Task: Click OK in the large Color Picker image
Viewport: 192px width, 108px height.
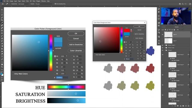Action: [x=76, y=34]
